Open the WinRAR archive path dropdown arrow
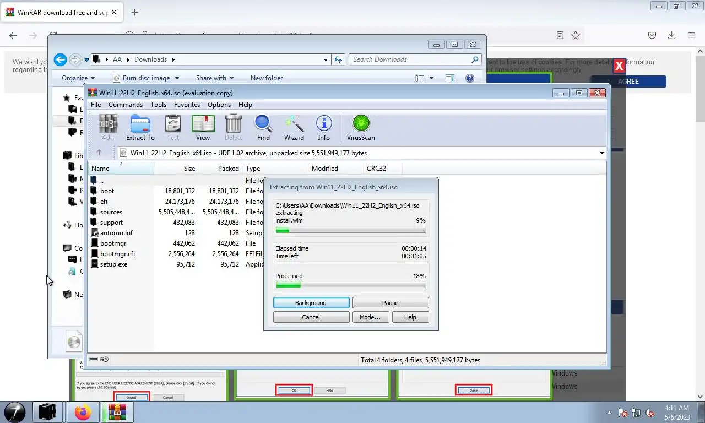This screenshot has height=423, width=705. (601, 153)
